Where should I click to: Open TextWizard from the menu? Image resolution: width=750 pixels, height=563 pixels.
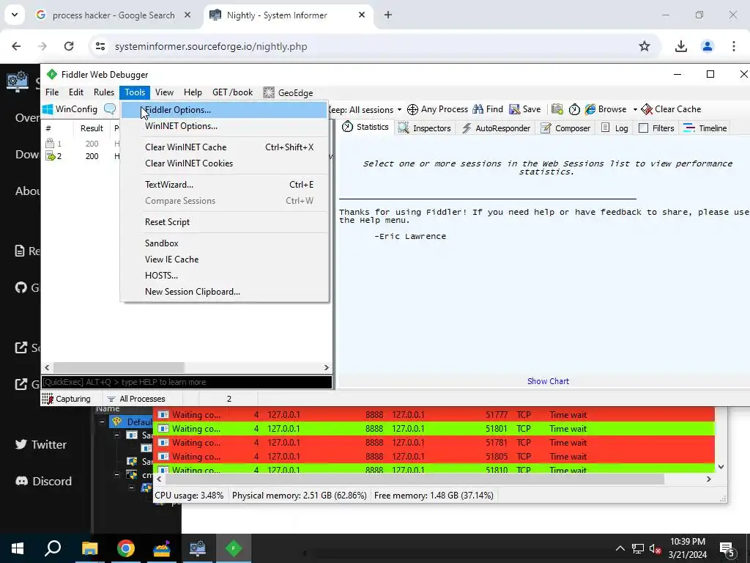[224, 184]
